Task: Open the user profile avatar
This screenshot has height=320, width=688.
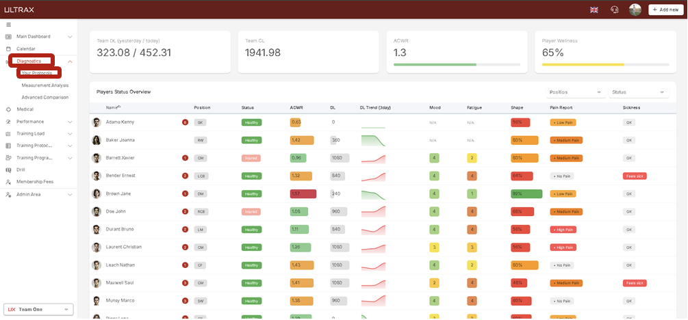Action: 635,10
